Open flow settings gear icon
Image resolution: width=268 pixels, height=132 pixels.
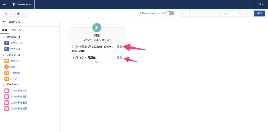(25, 14)
